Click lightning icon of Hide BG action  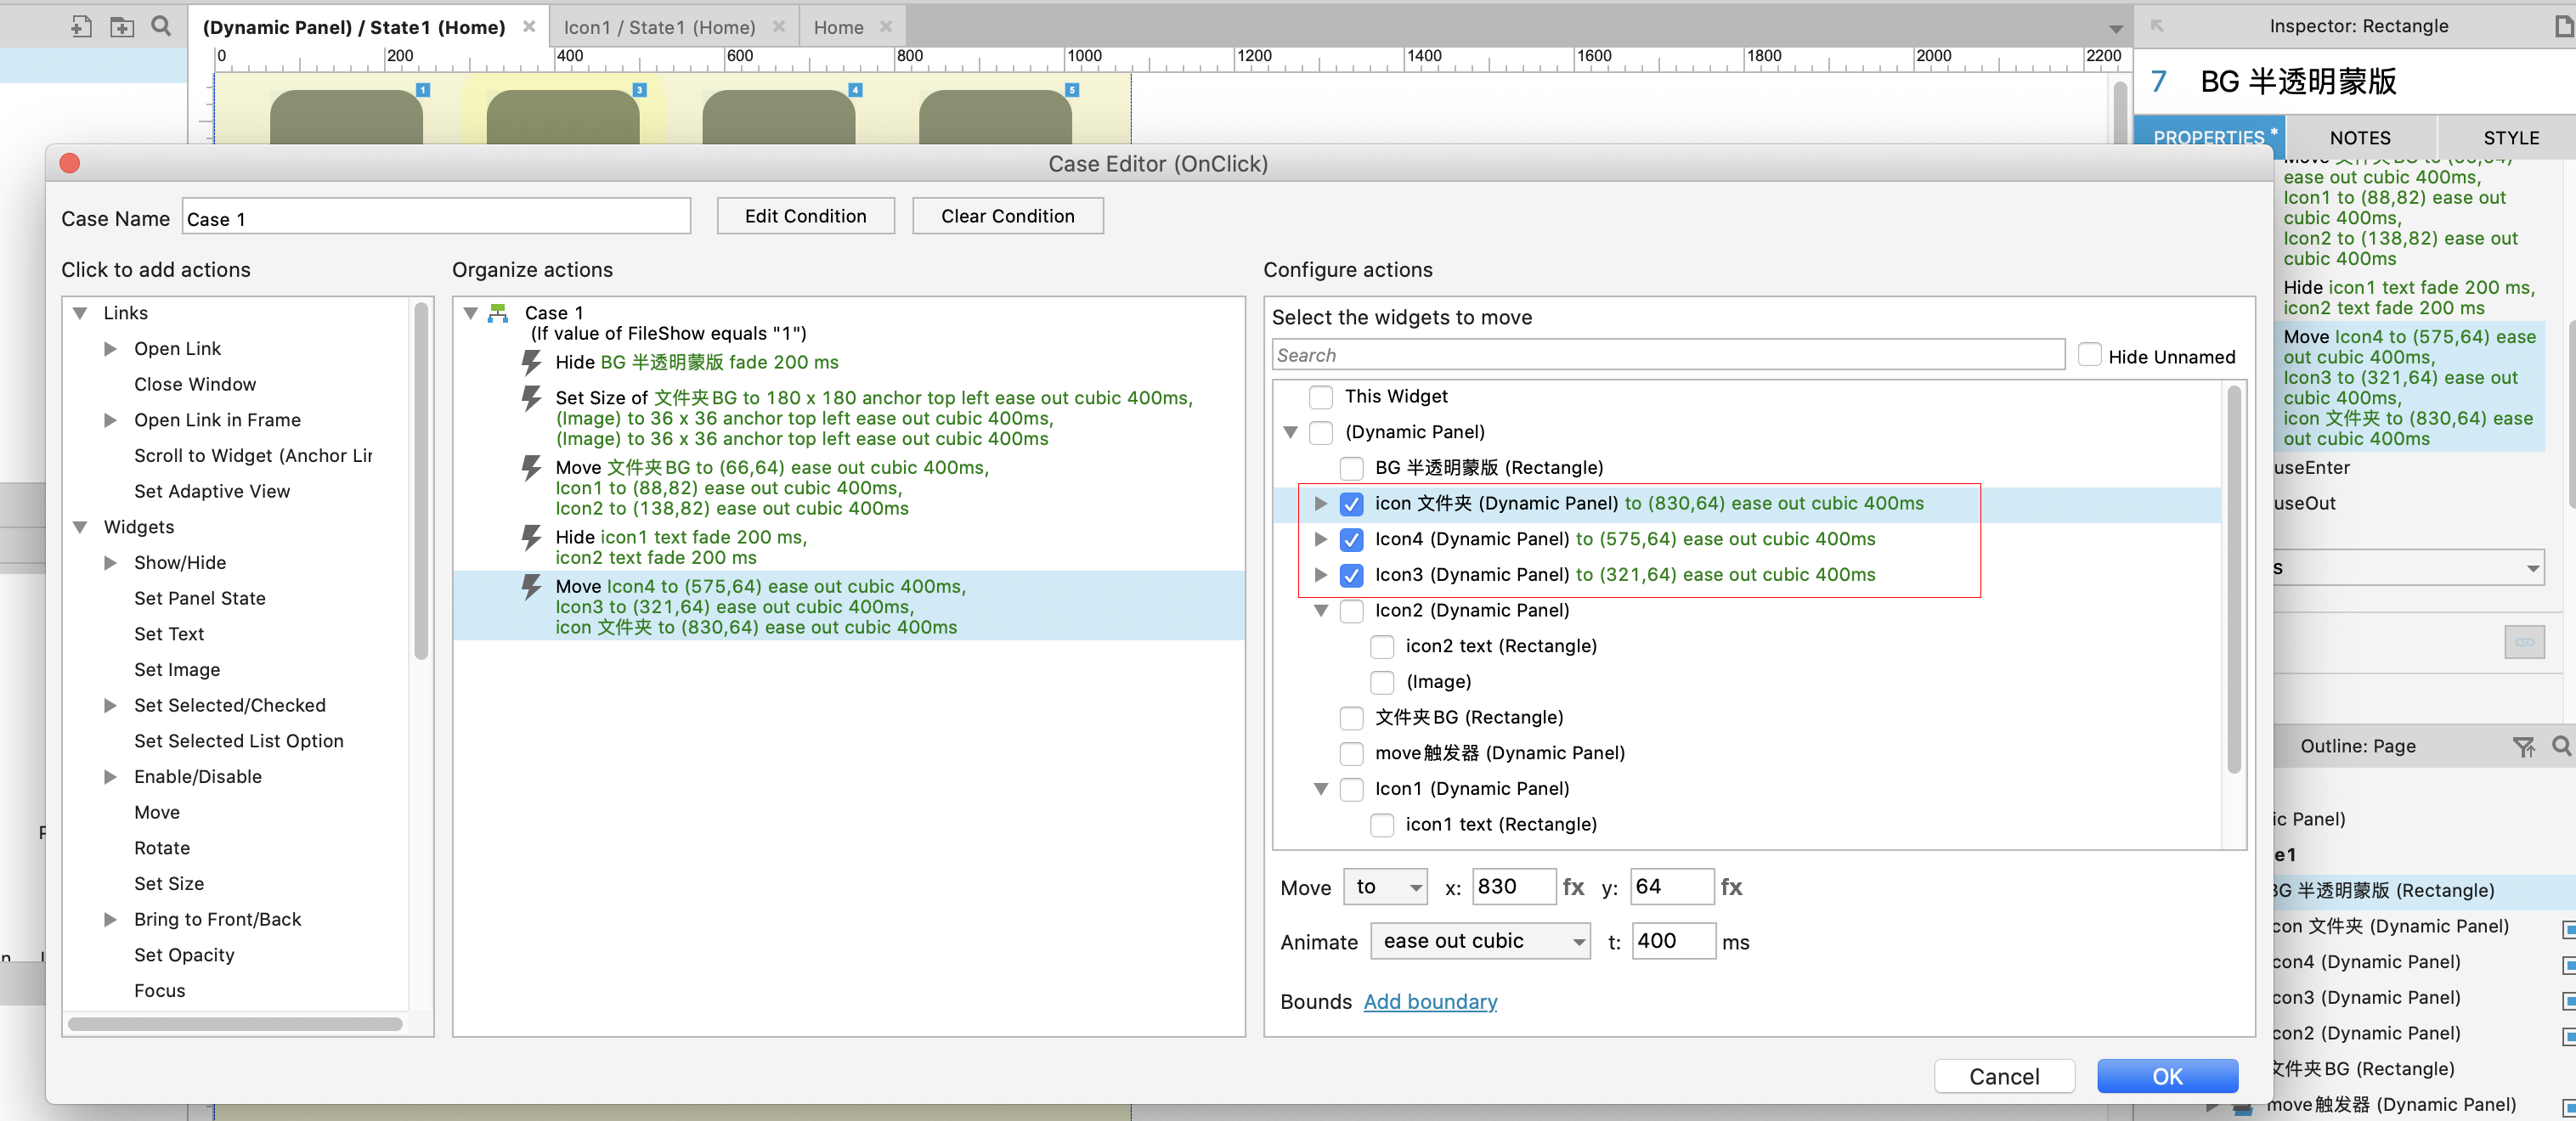pyautogui.click(x=531, y=362)
